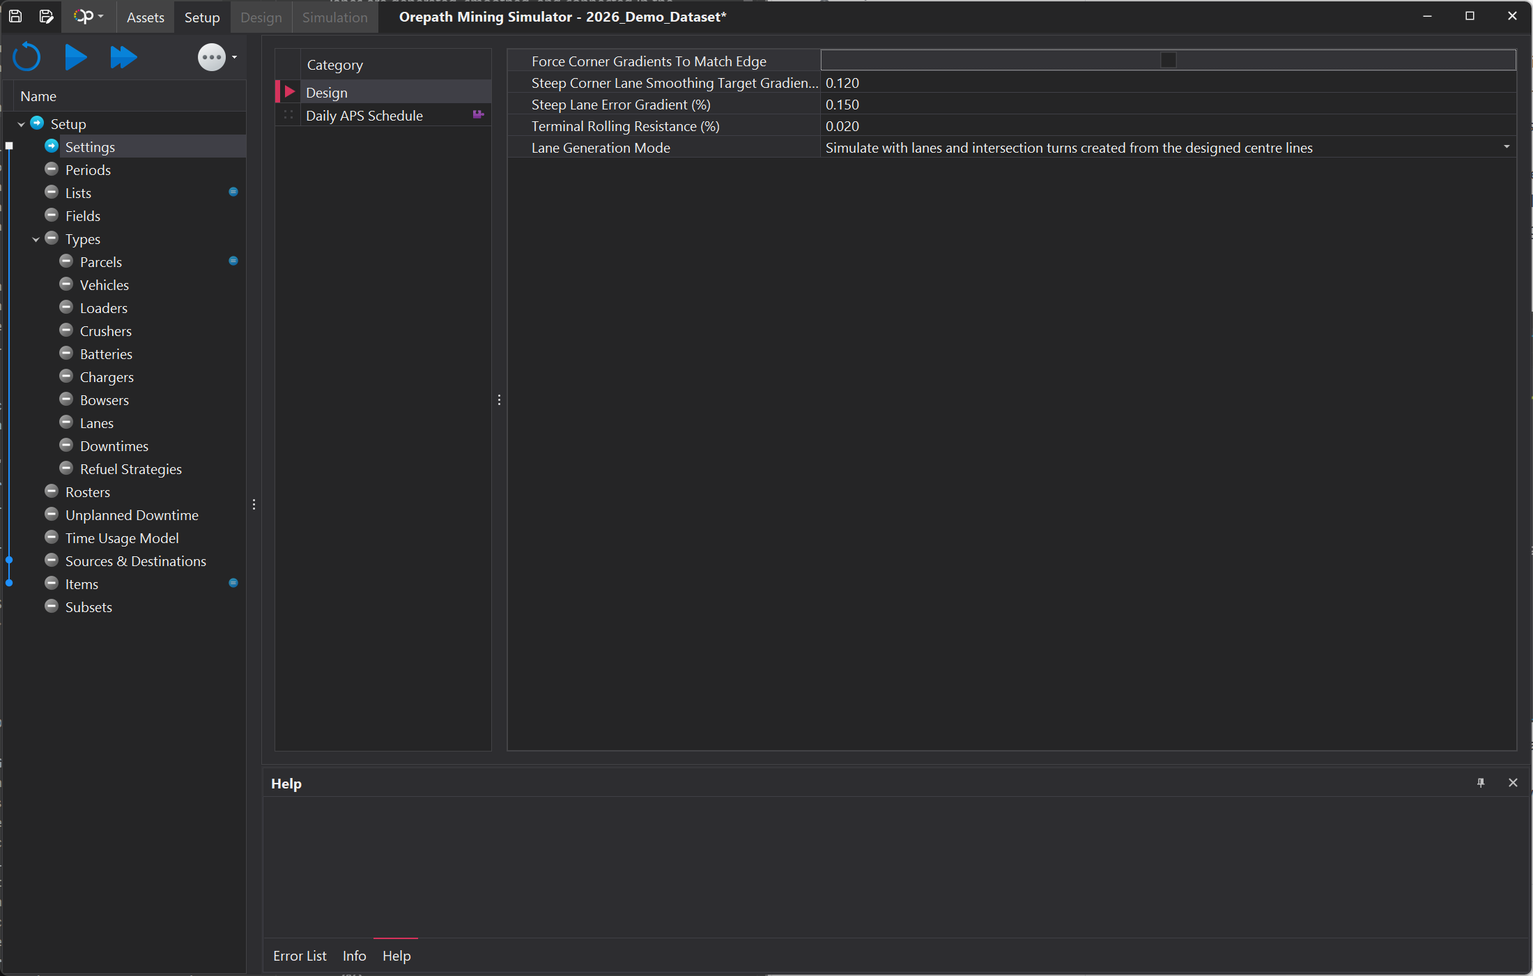Click the status icon beside Subsets
Image resolution: width=1533 pixels, height=976 pixels.
[52, 607]
